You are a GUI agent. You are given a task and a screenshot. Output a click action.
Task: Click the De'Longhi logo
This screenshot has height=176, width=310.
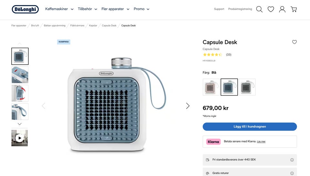25,9
